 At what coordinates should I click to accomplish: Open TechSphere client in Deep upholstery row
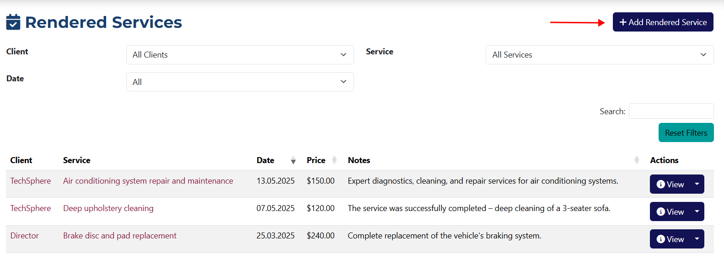coord(31,208)
